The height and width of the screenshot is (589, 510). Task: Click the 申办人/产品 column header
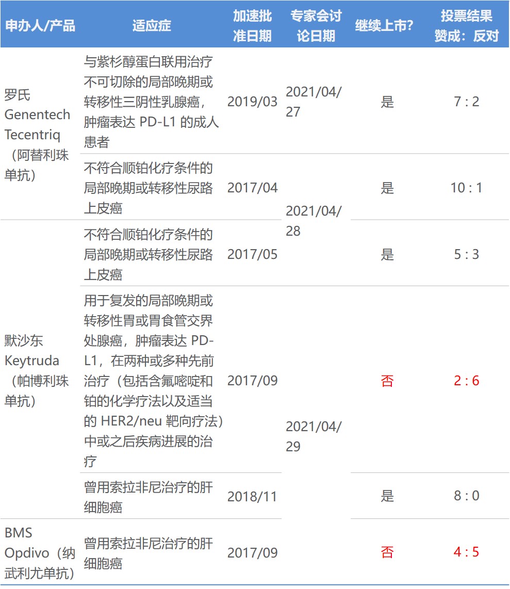(40, 26)
